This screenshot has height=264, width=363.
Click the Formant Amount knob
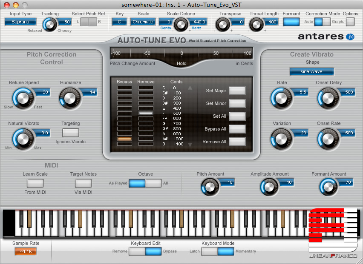click(328, 187)
